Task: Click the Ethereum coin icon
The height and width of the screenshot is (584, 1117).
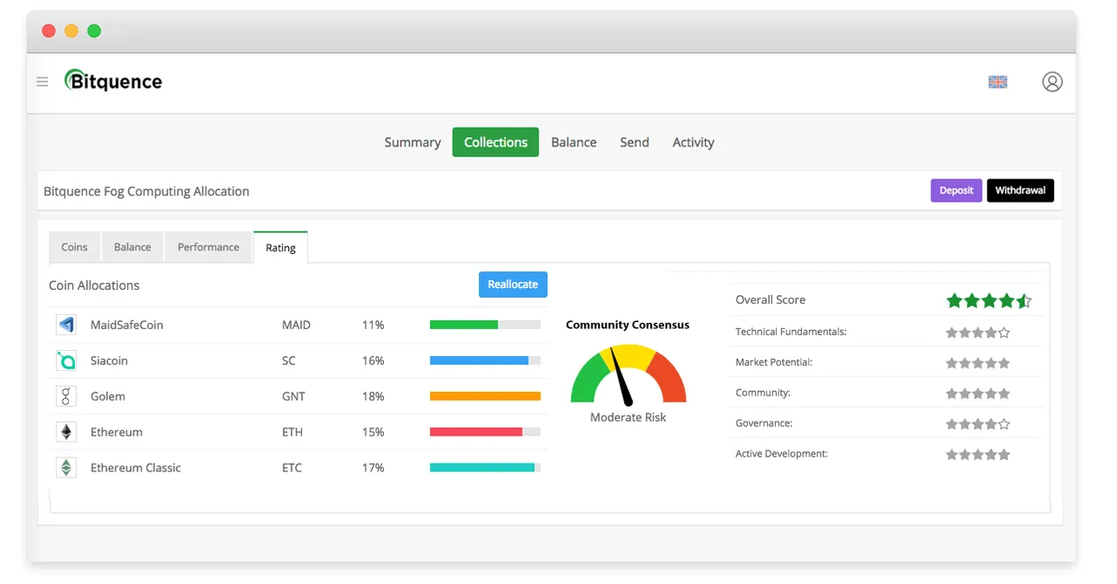Action: (x=66, y=432)
